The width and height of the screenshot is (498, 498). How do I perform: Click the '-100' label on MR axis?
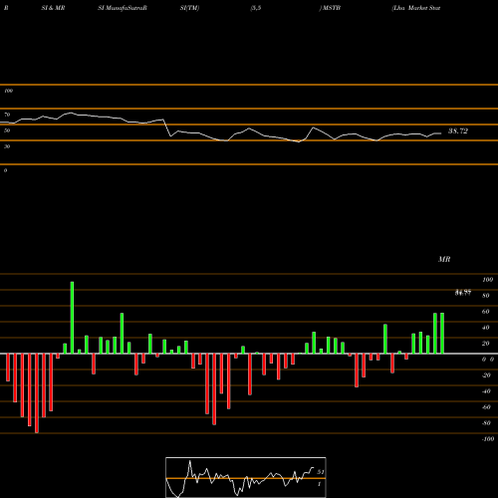click(x=488, y=439)
